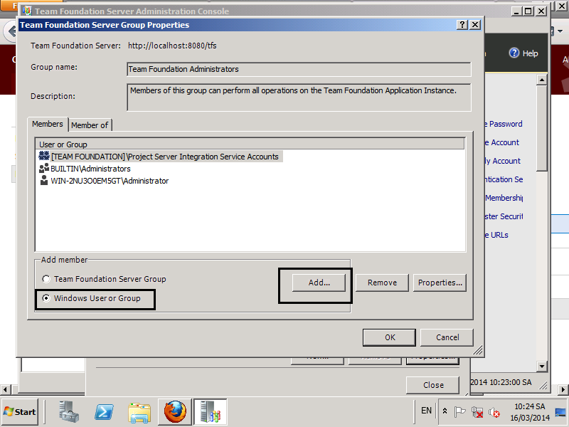This screenshot has width=569, height=427.
Task: Confirm dialog with OK button
Action: click(x=389, y=337)
